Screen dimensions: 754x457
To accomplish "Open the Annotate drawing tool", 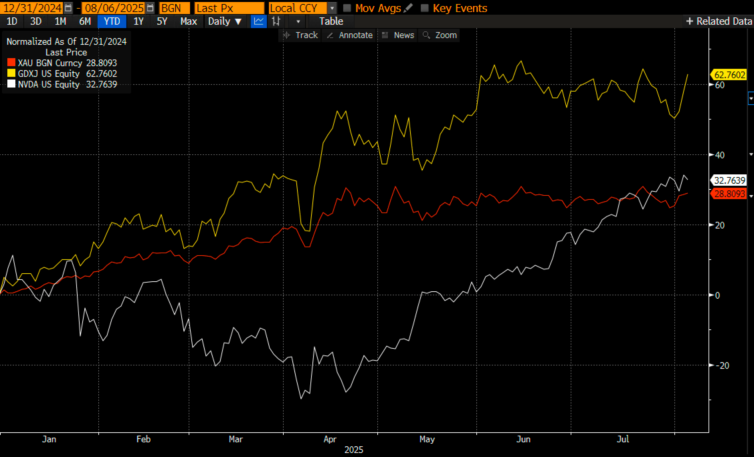I will [350, 35].
